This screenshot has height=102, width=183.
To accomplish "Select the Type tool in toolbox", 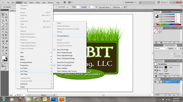I will [x=6, y=20].
